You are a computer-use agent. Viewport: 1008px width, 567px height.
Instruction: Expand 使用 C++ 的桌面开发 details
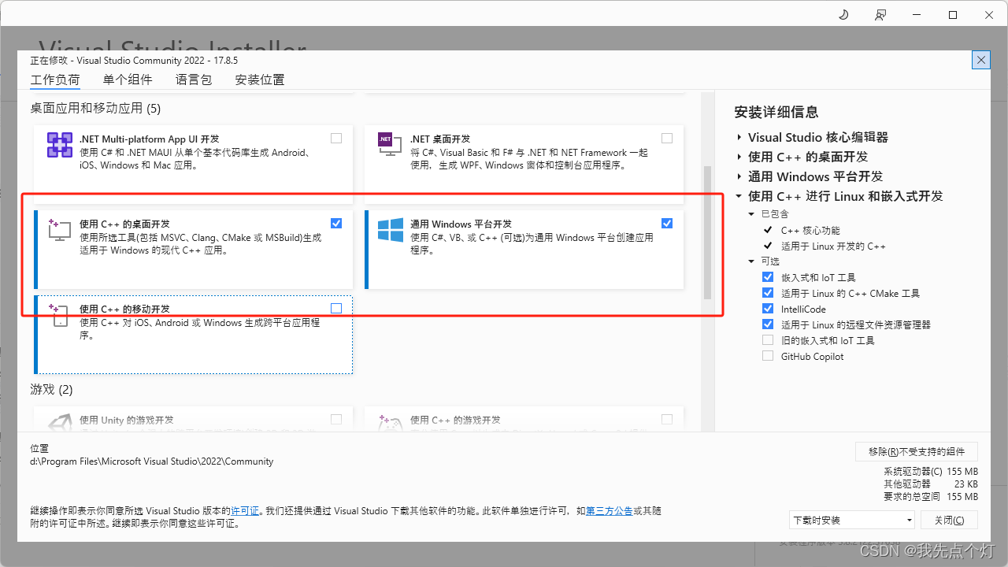[739, 157]
